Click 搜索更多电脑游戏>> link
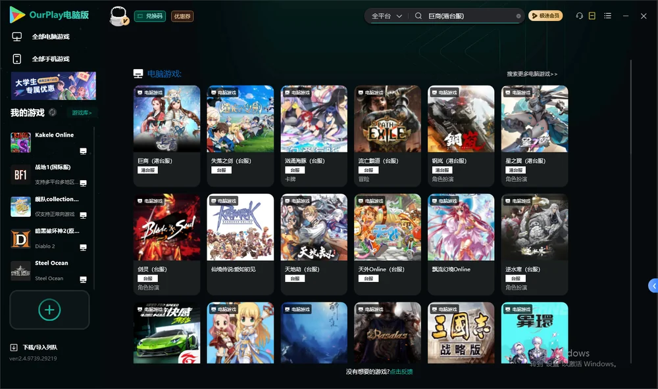Image resolution: width=658 pixels, height=389 pixels. (x=532, y=74)
